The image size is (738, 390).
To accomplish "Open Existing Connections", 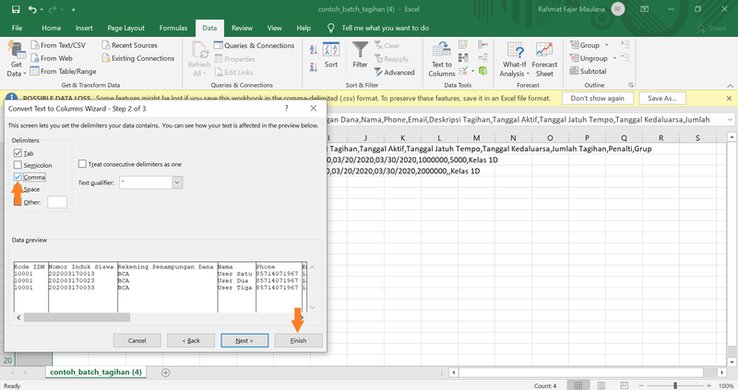I will pos(137,58).
